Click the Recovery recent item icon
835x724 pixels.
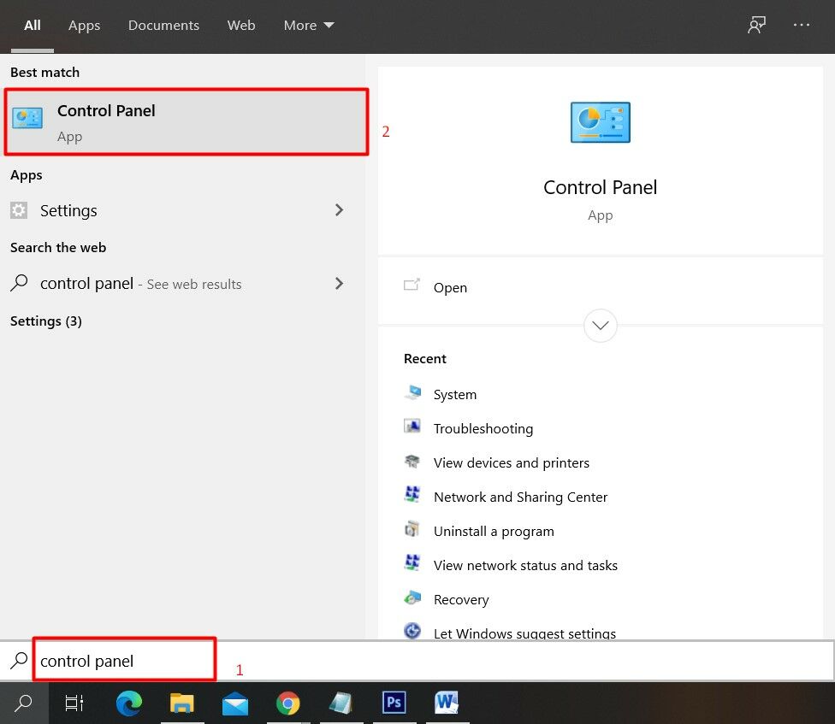(412, 598)
